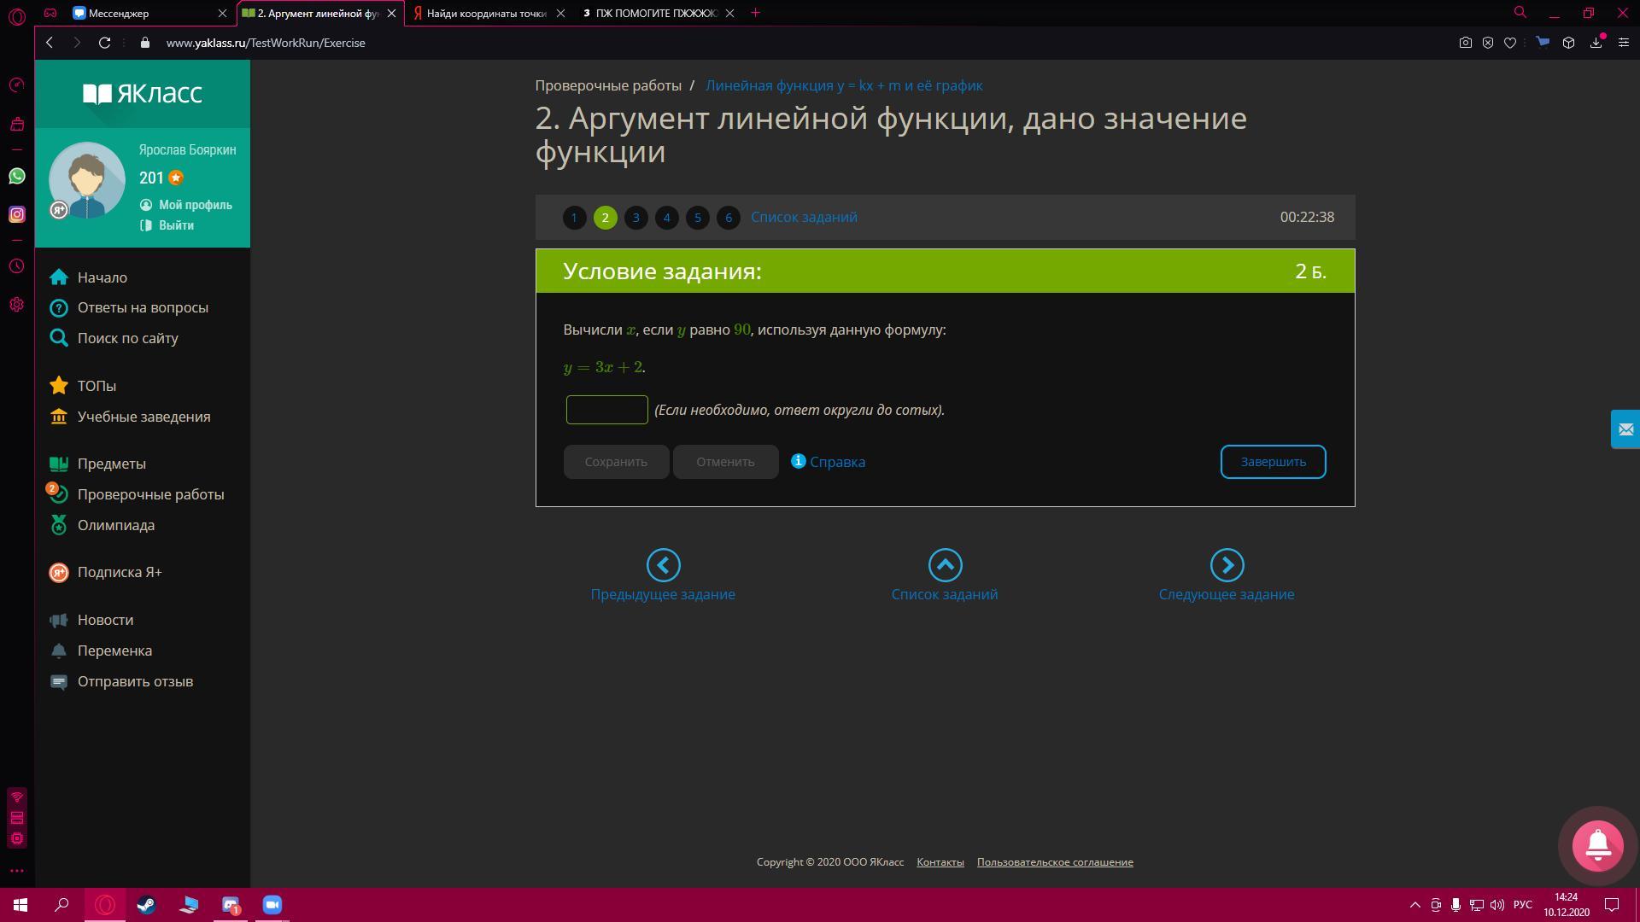Click the answer input field
1640x922 pixels.
pyautogui.click(x=606, y=410)
